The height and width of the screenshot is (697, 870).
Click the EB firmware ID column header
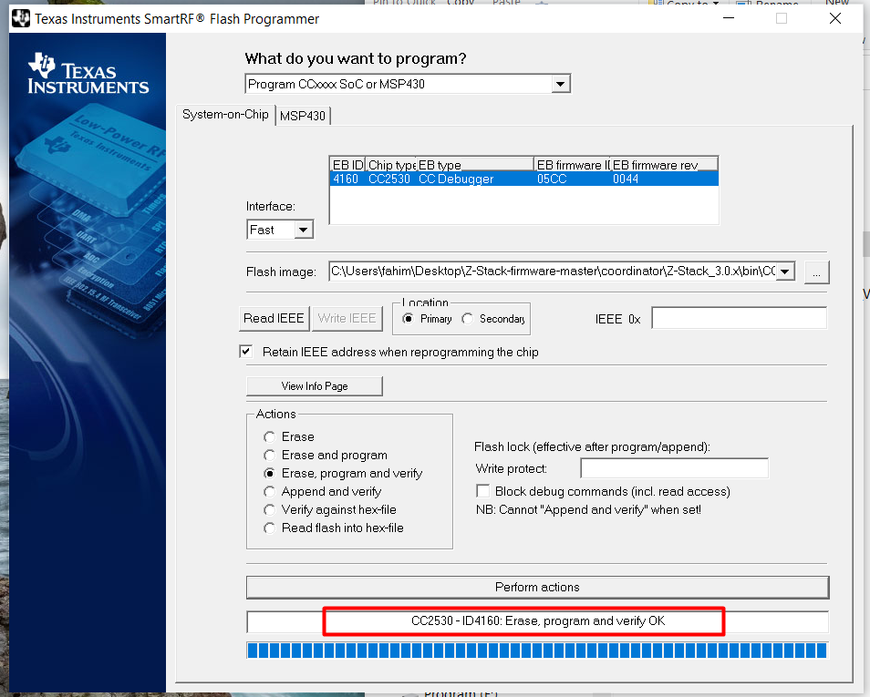point(572,165)
